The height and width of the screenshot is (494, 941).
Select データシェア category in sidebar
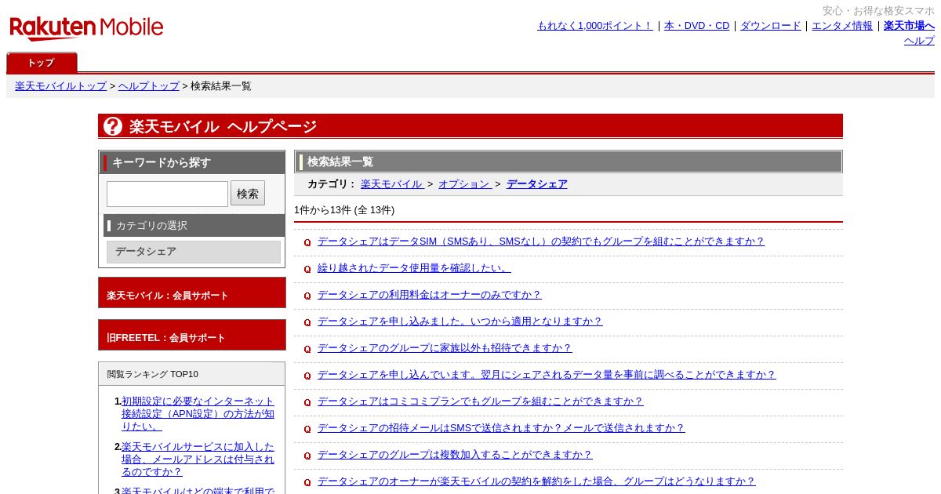pyautogui.click(x=194, y=252)
